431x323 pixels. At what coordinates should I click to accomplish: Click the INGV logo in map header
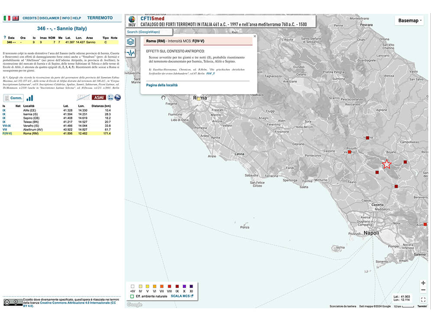(132, 21)
